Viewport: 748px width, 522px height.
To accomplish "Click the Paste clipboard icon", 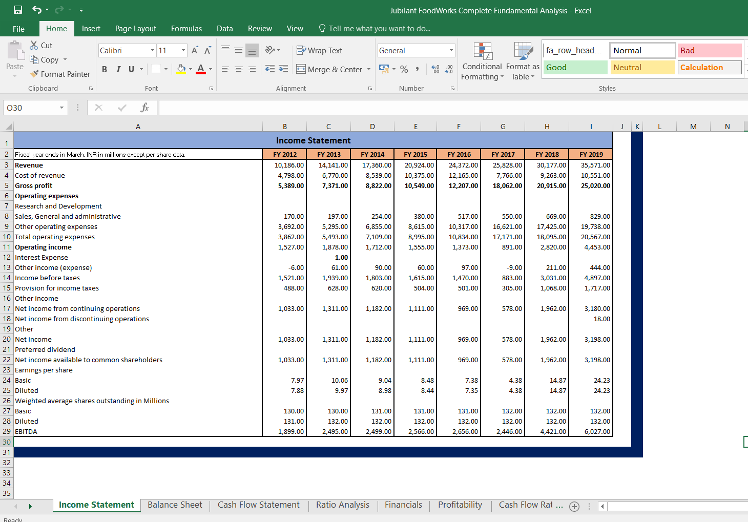I will (15, 51).
